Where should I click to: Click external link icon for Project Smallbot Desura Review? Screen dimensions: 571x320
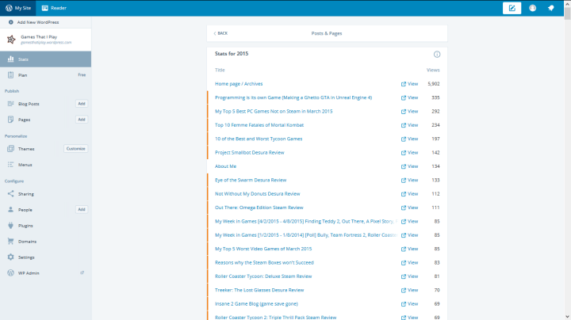click(x=403, y=153)
